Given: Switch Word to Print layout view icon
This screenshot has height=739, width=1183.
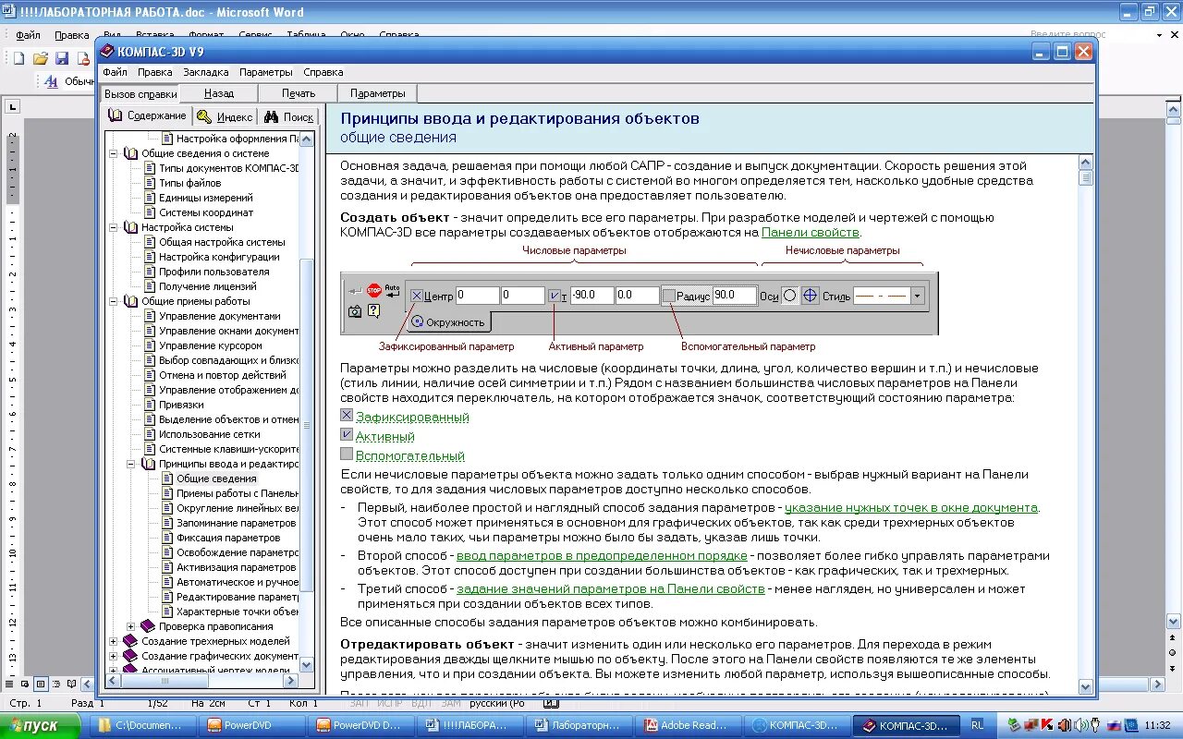Looking at the screenshot, I should 41,684.
